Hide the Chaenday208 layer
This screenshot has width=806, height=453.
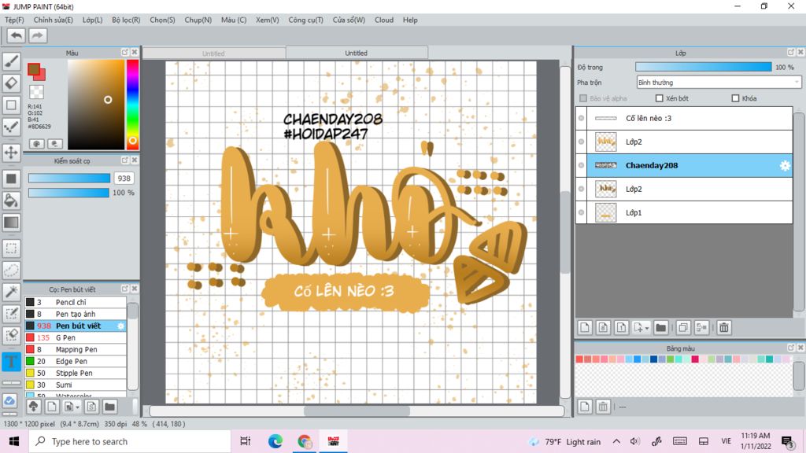[x=582, y=165]
